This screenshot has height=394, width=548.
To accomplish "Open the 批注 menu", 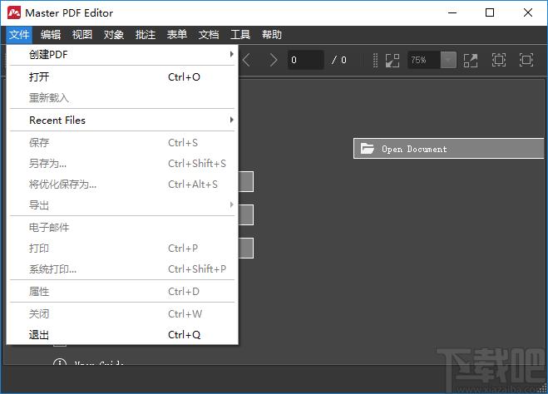I will click(146, 35).
